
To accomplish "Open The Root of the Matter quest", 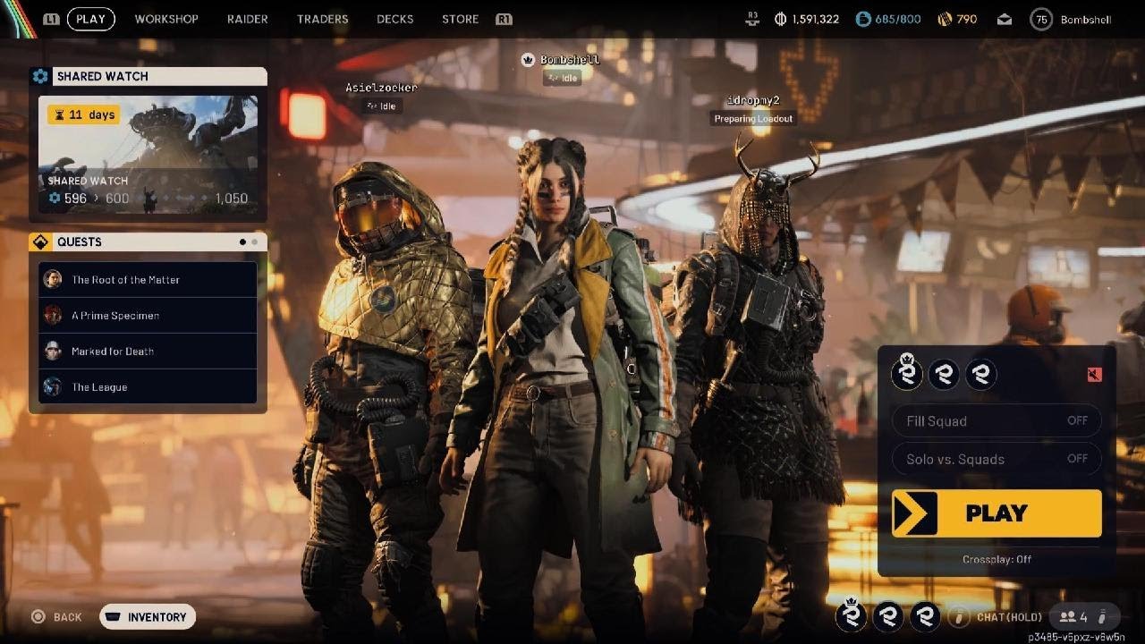I will coord(148,280).
